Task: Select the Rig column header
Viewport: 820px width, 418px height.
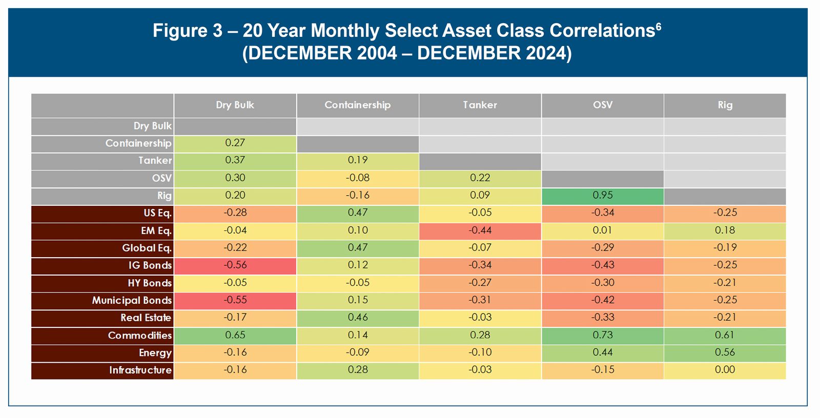Action: click(x=725, y=105)
